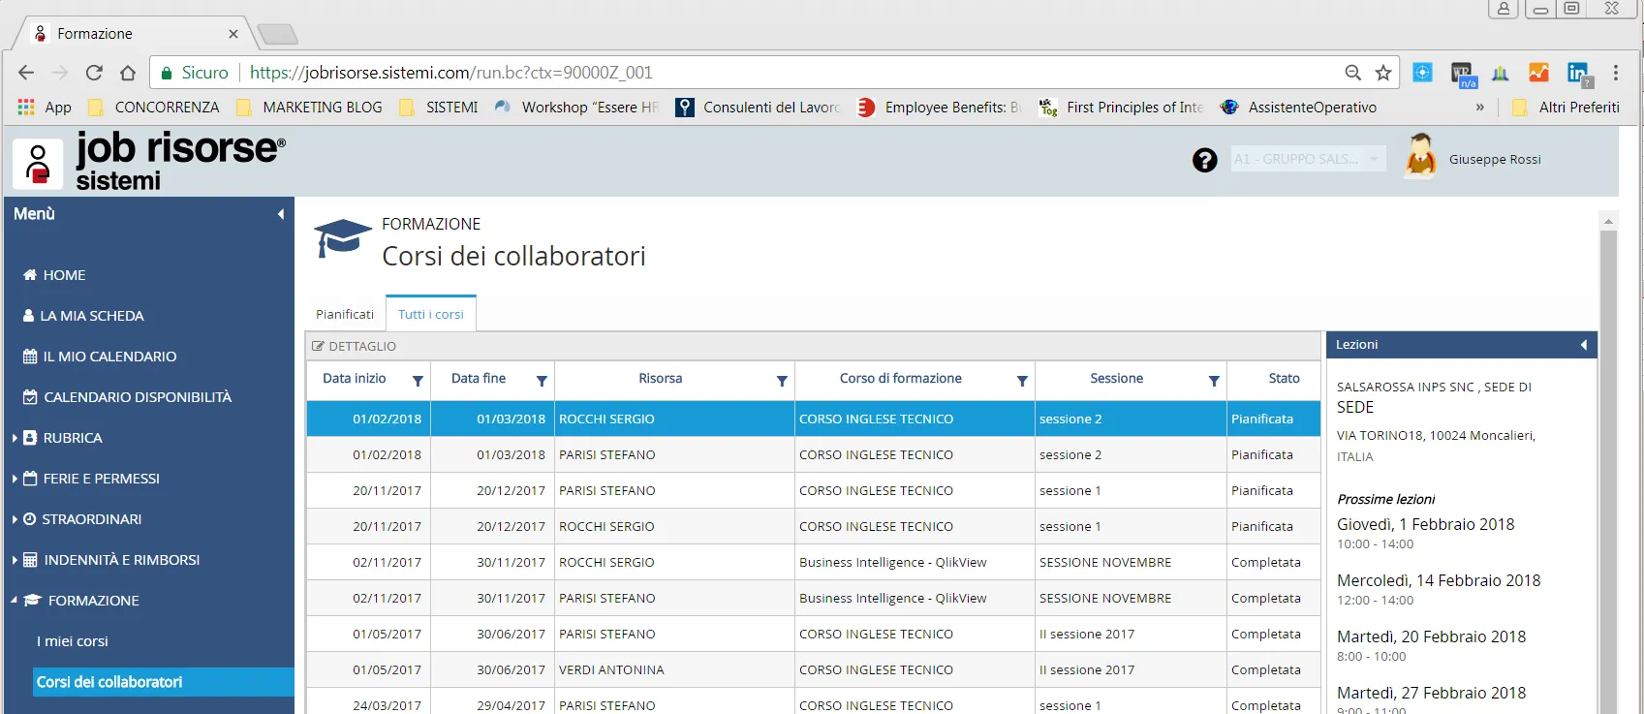Collapse the Lezioni panel

(1583, 345)
